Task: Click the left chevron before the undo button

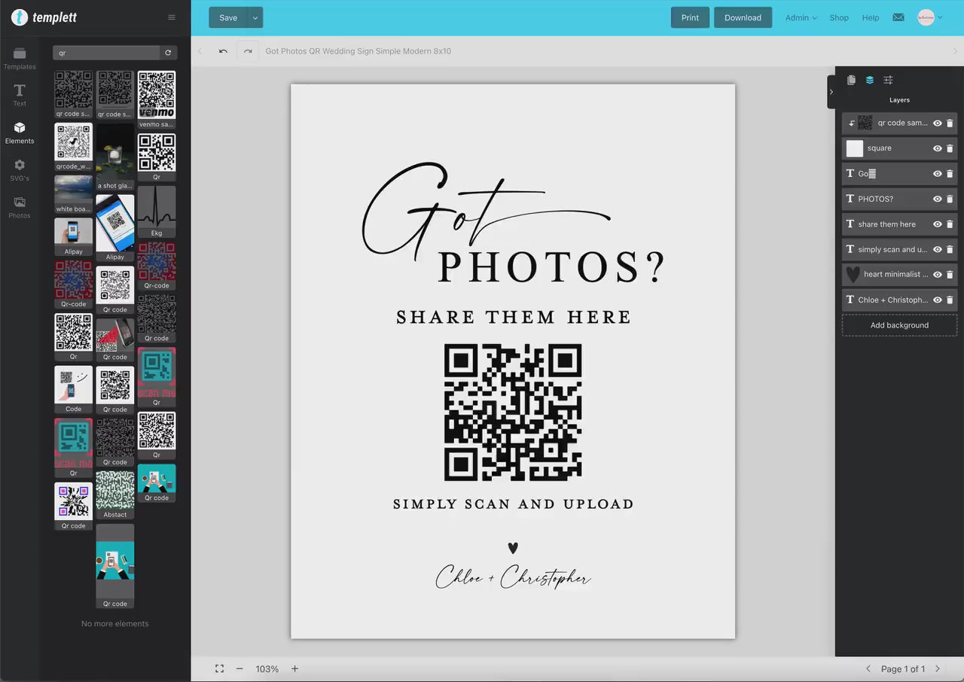Action: 200,51
